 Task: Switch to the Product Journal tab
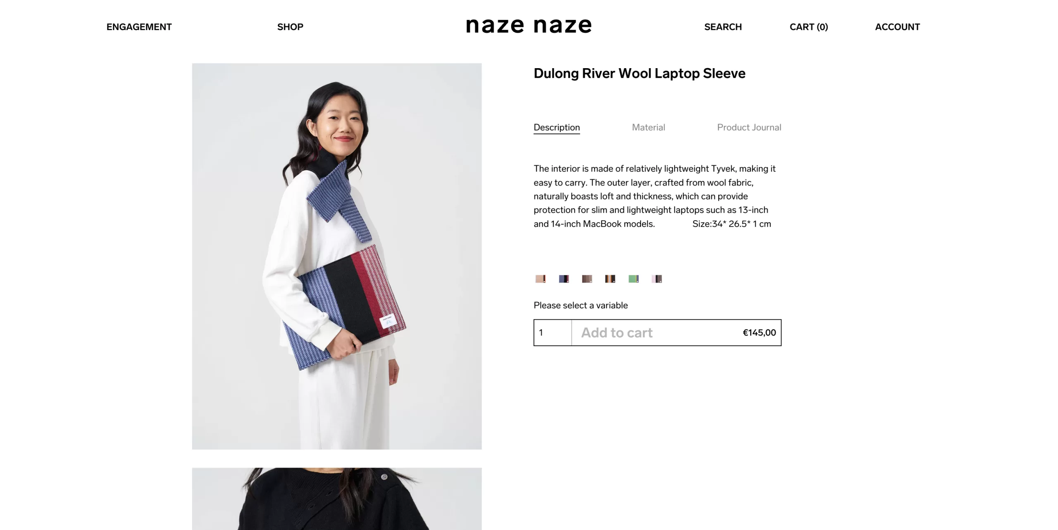coord(749,127)
